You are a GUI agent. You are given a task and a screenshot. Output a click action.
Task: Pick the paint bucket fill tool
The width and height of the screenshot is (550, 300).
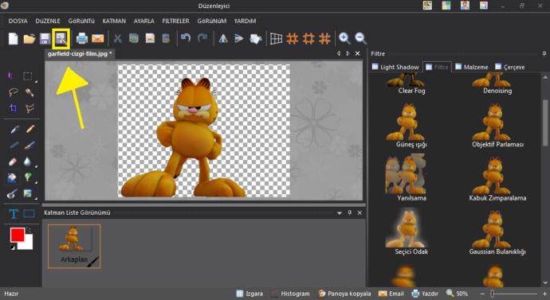(12, 177)
